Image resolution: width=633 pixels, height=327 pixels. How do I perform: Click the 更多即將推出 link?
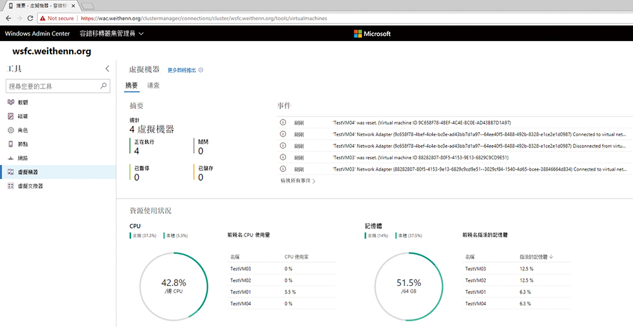pos(182,70)
